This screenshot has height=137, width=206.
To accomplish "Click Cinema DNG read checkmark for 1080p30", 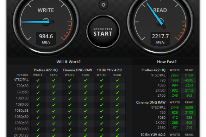I will 86,117.
